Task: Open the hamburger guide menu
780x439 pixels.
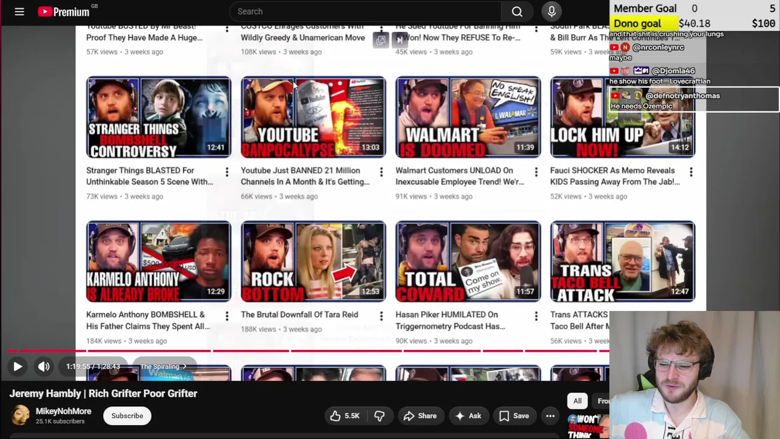Action: [19, 12]
